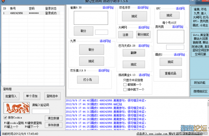Focus the large text box under 雀巢9.30

pos(91,18)
